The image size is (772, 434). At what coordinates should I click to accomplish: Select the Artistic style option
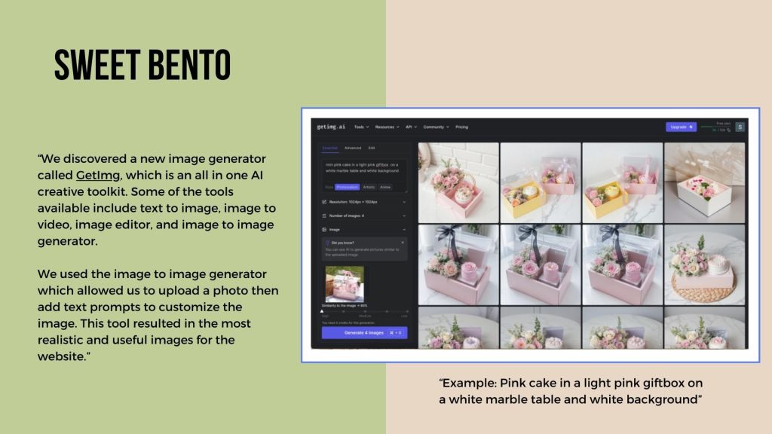(x=369, y=187)
